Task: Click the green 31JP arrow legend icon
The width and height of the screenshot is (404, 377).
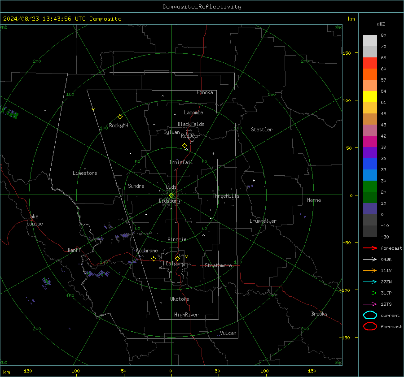Action: 370,293
